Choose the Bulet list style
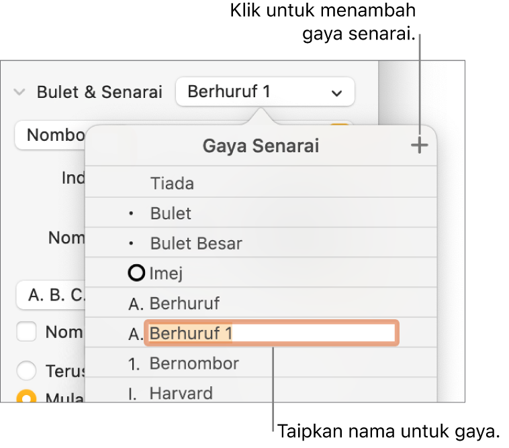Viewport: 509px width, 448px height. point(171,213)
